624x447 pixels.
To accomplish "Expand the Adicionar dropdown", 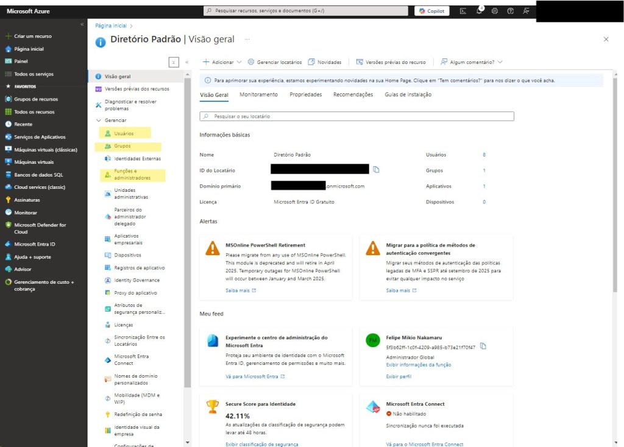I will (239, 62).
